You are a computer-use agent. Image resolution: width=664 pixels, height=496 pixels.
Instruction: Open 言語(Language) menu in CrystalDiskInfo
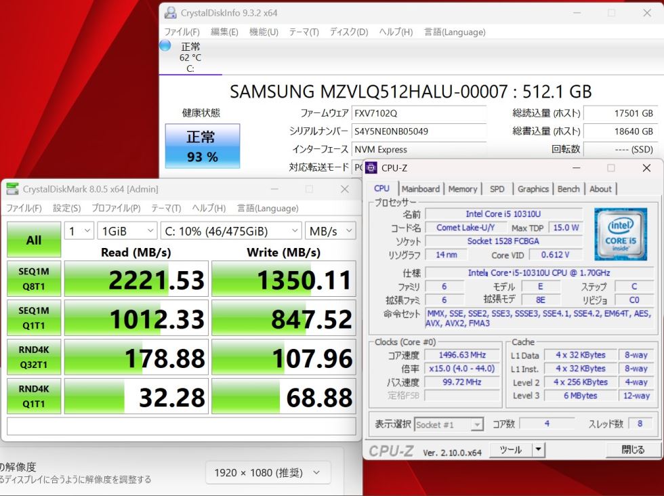point(455,33)
